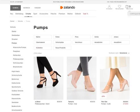
Task: Expand the Preis filter
Action: pos(82,37)
